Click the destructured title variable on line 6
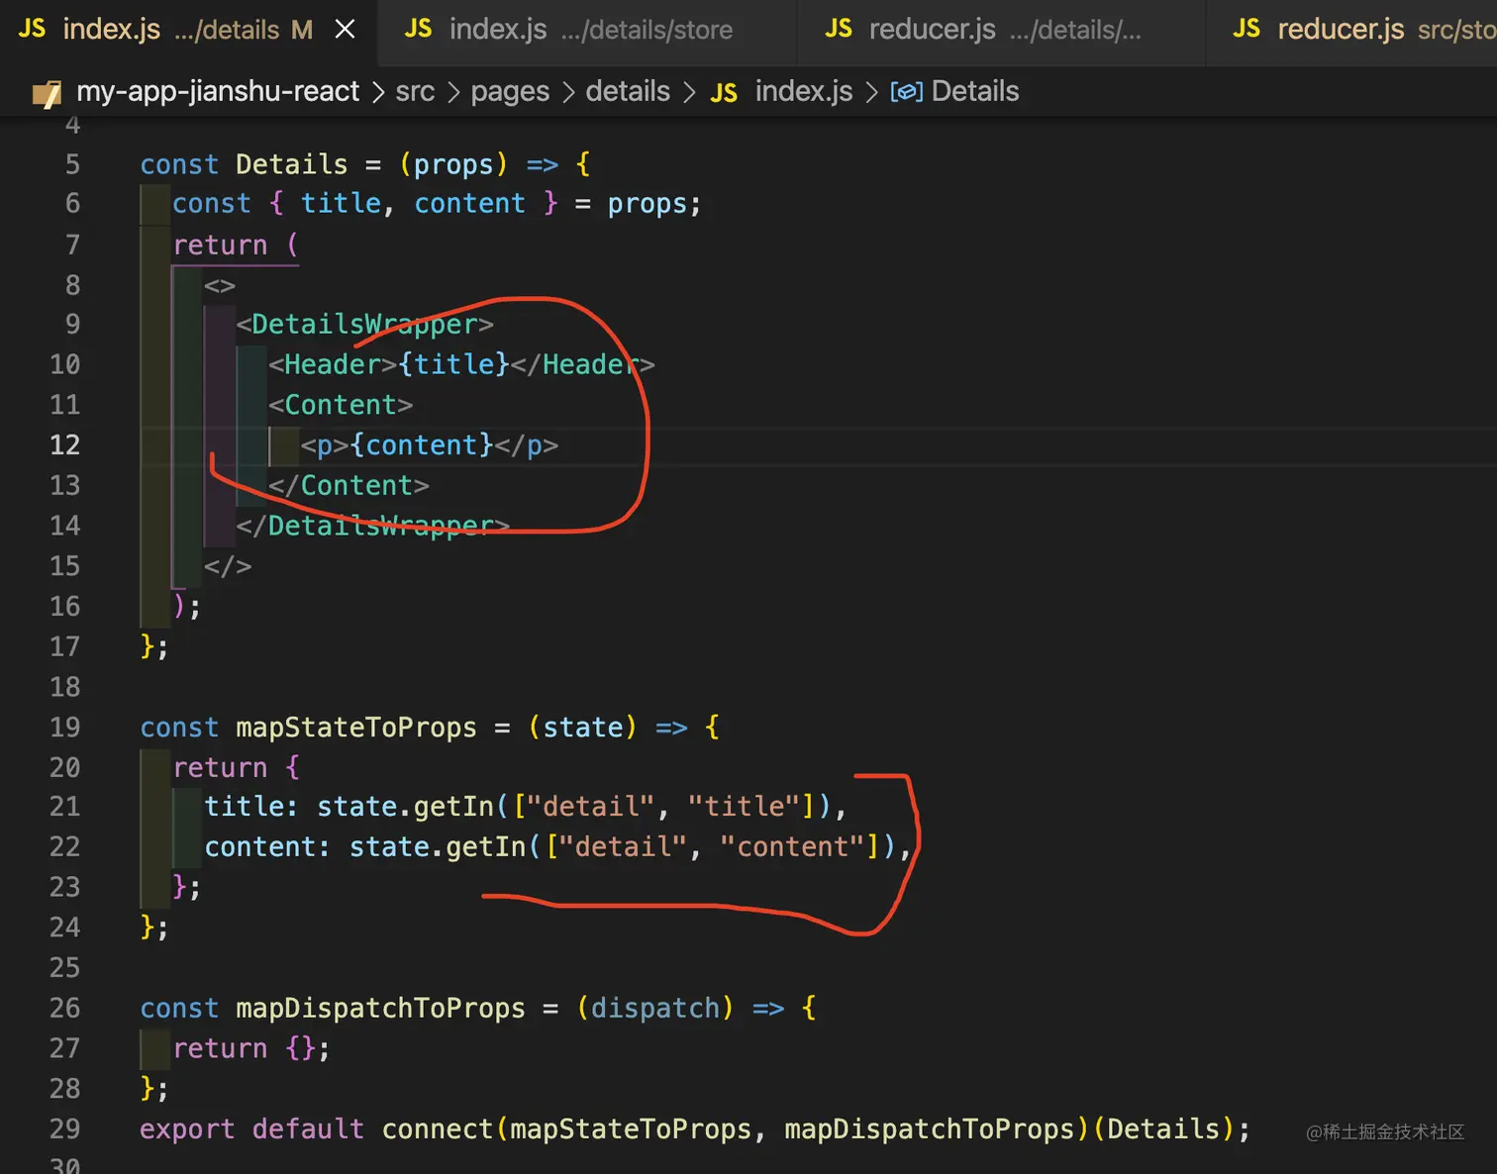The image size is (1497, 1174). [341, 204]
